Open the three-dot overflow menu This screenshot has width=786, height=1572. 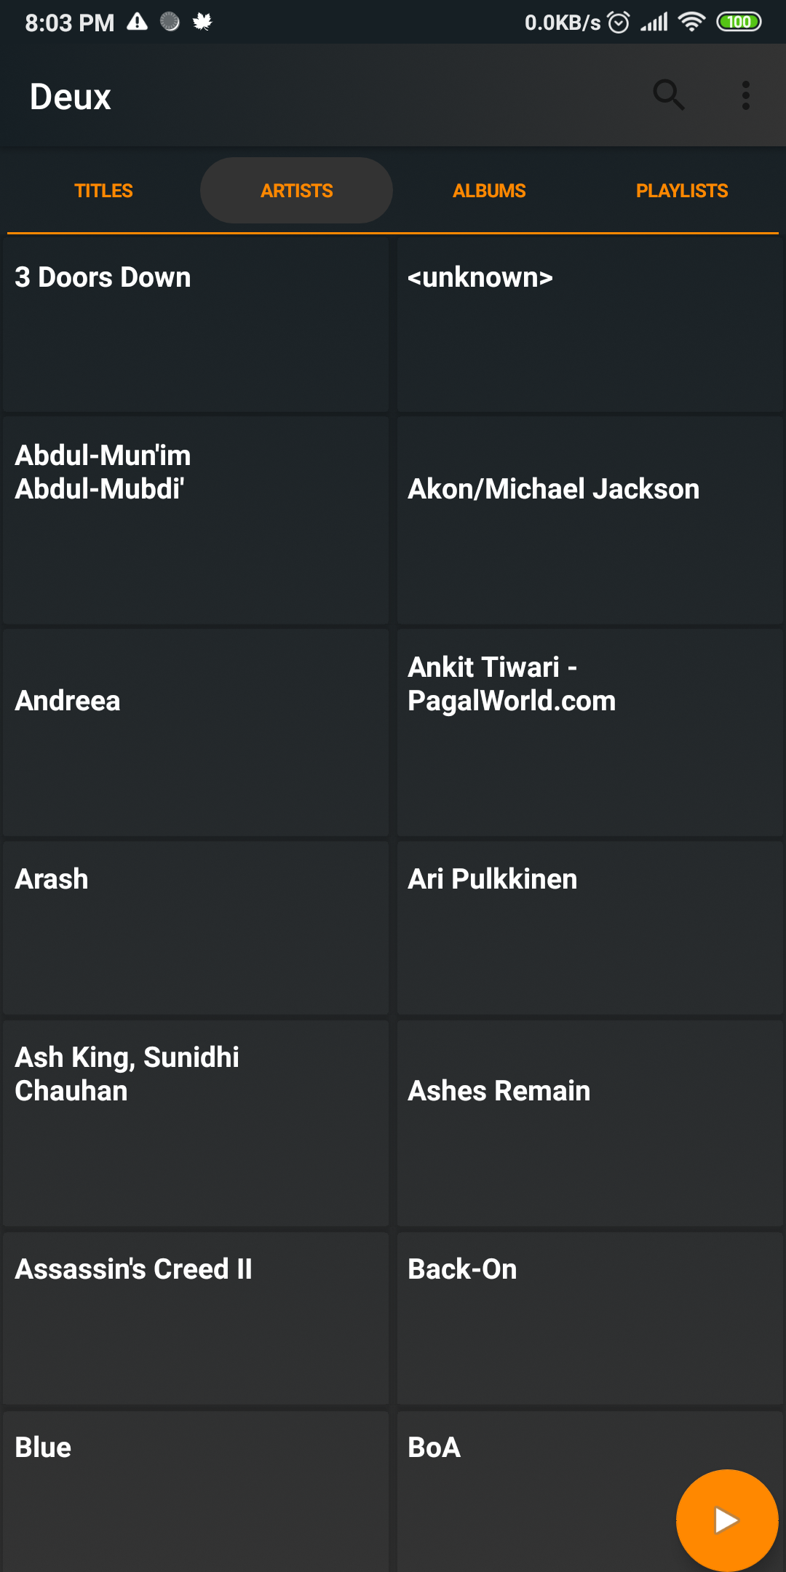(745, 95)
